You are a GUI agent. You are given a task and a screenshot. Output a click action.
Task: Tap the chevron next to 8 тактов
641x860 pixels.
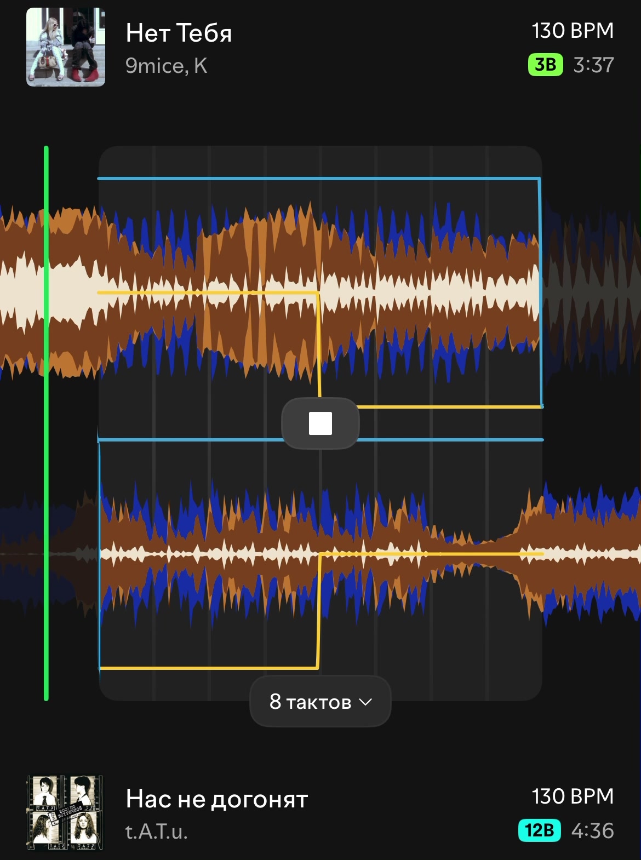point(365,702)
